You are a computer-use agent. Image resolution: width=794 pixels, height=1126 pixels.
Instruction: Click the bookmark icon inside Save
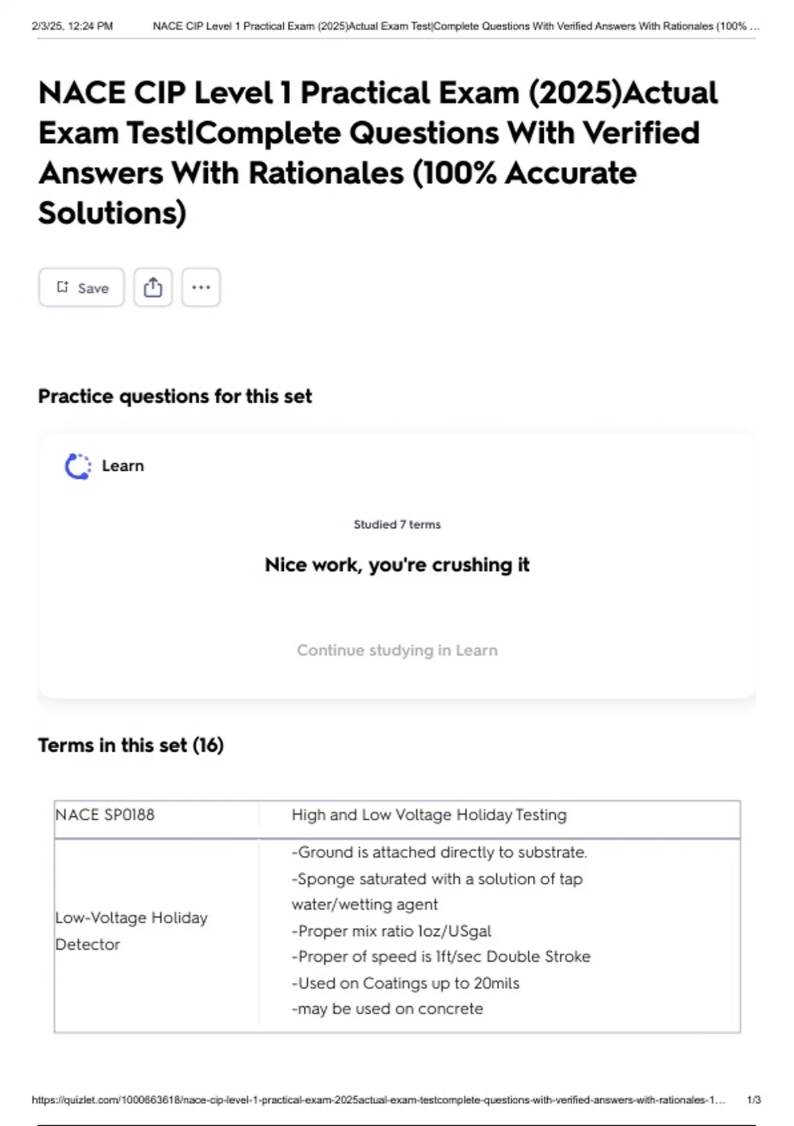pos(63,287)
